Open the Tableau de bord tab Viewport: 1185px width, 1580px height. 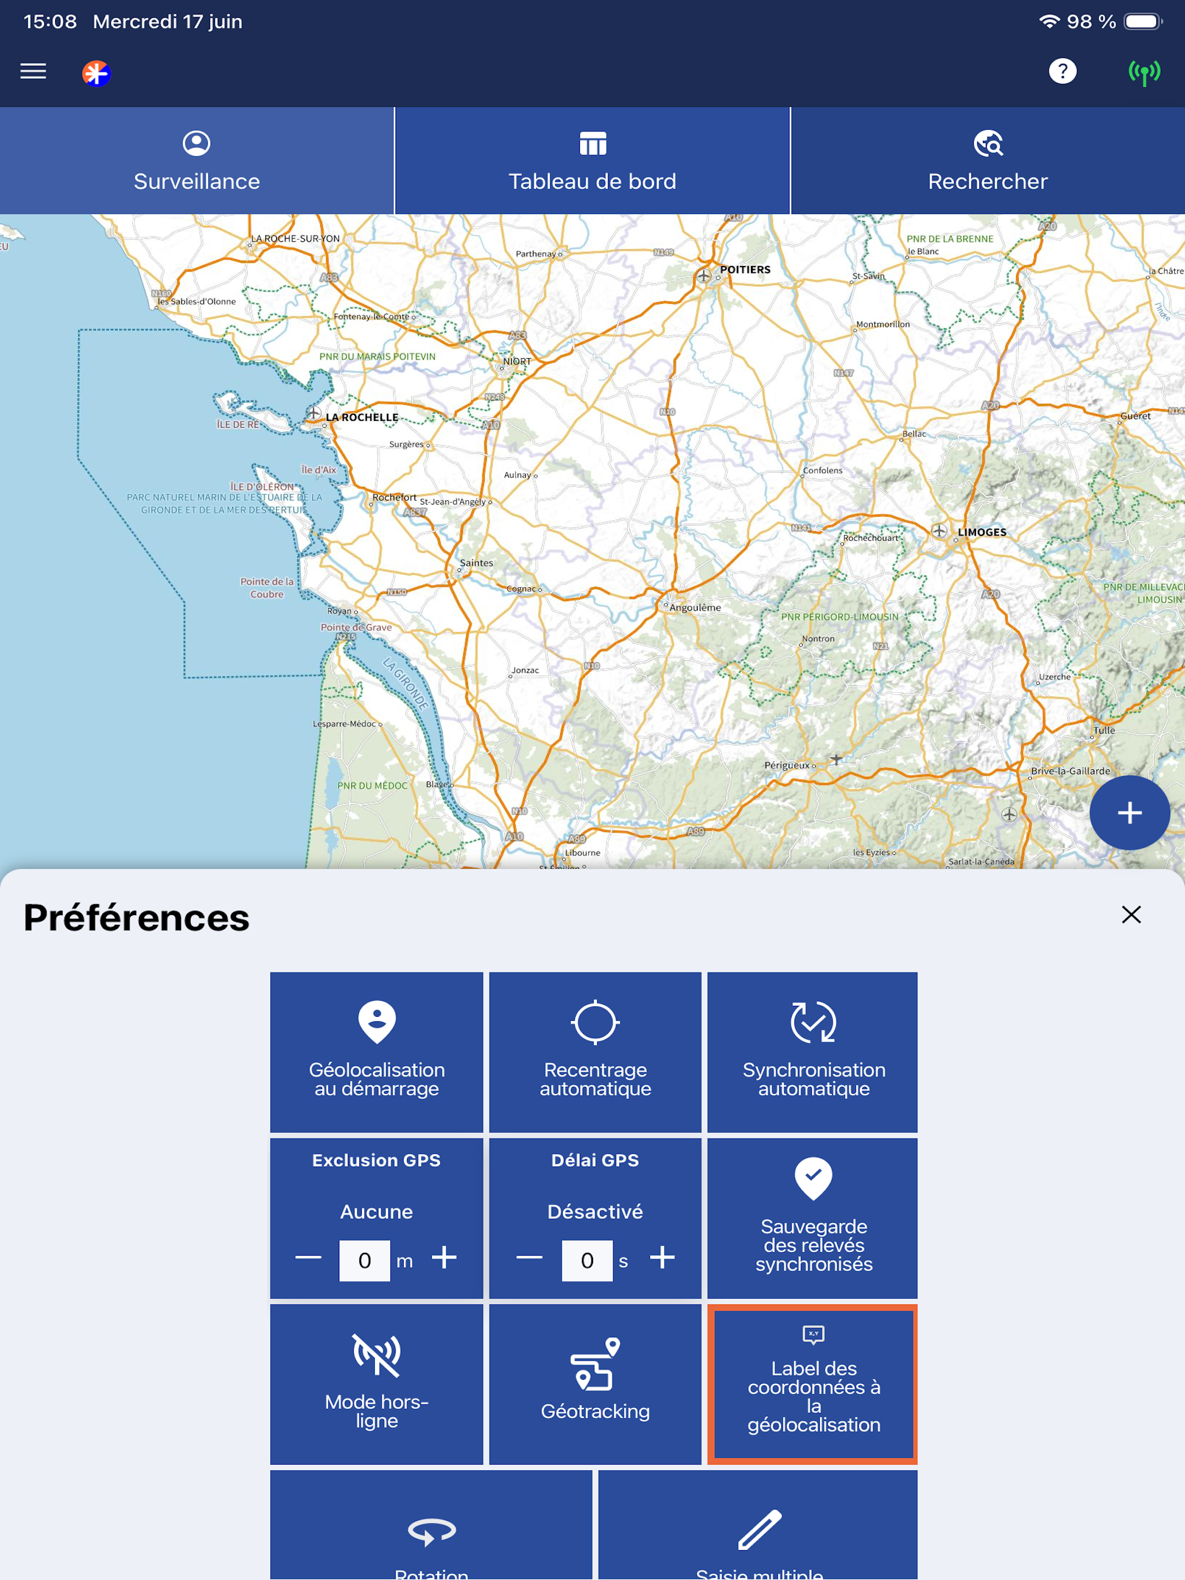(592, 161)
